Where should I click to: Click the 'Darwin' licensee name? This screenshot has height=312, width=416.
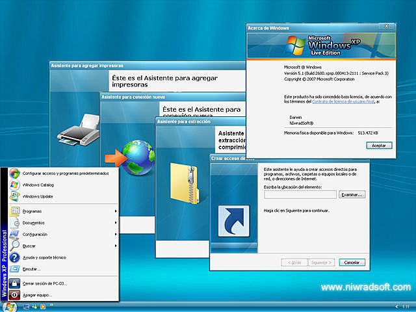click(296, 117)
